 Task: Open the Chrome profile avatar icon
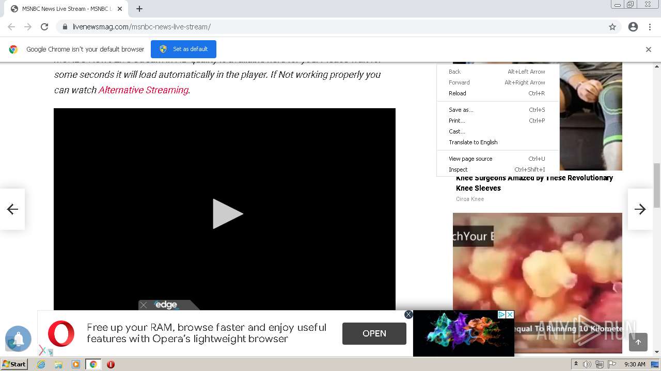633,27
